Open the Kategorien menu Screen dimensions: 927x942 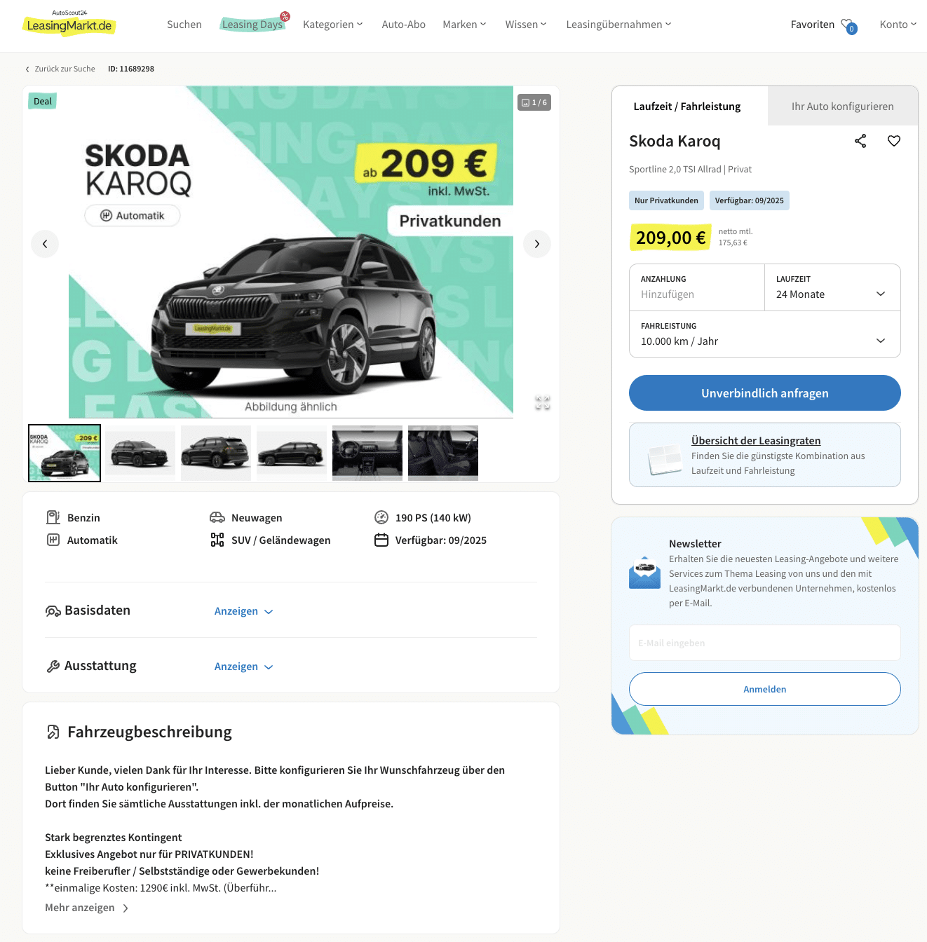[333, 25]
